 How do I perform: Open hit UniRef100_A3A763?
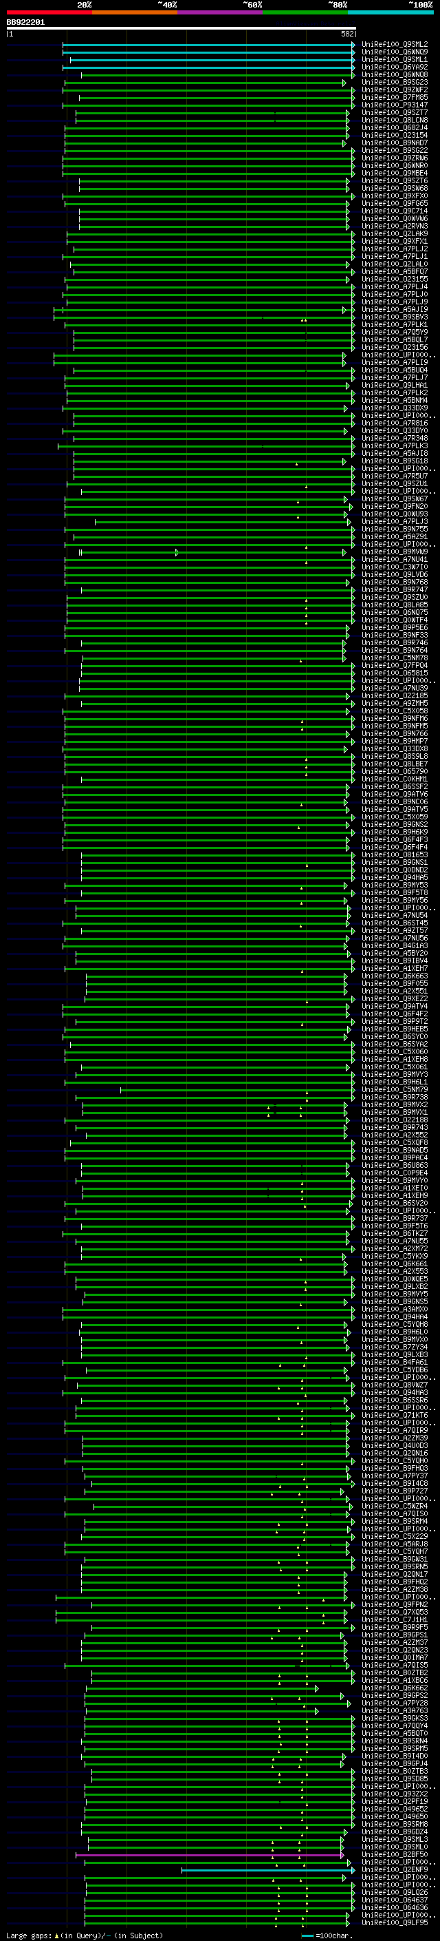click(394, 1710)
